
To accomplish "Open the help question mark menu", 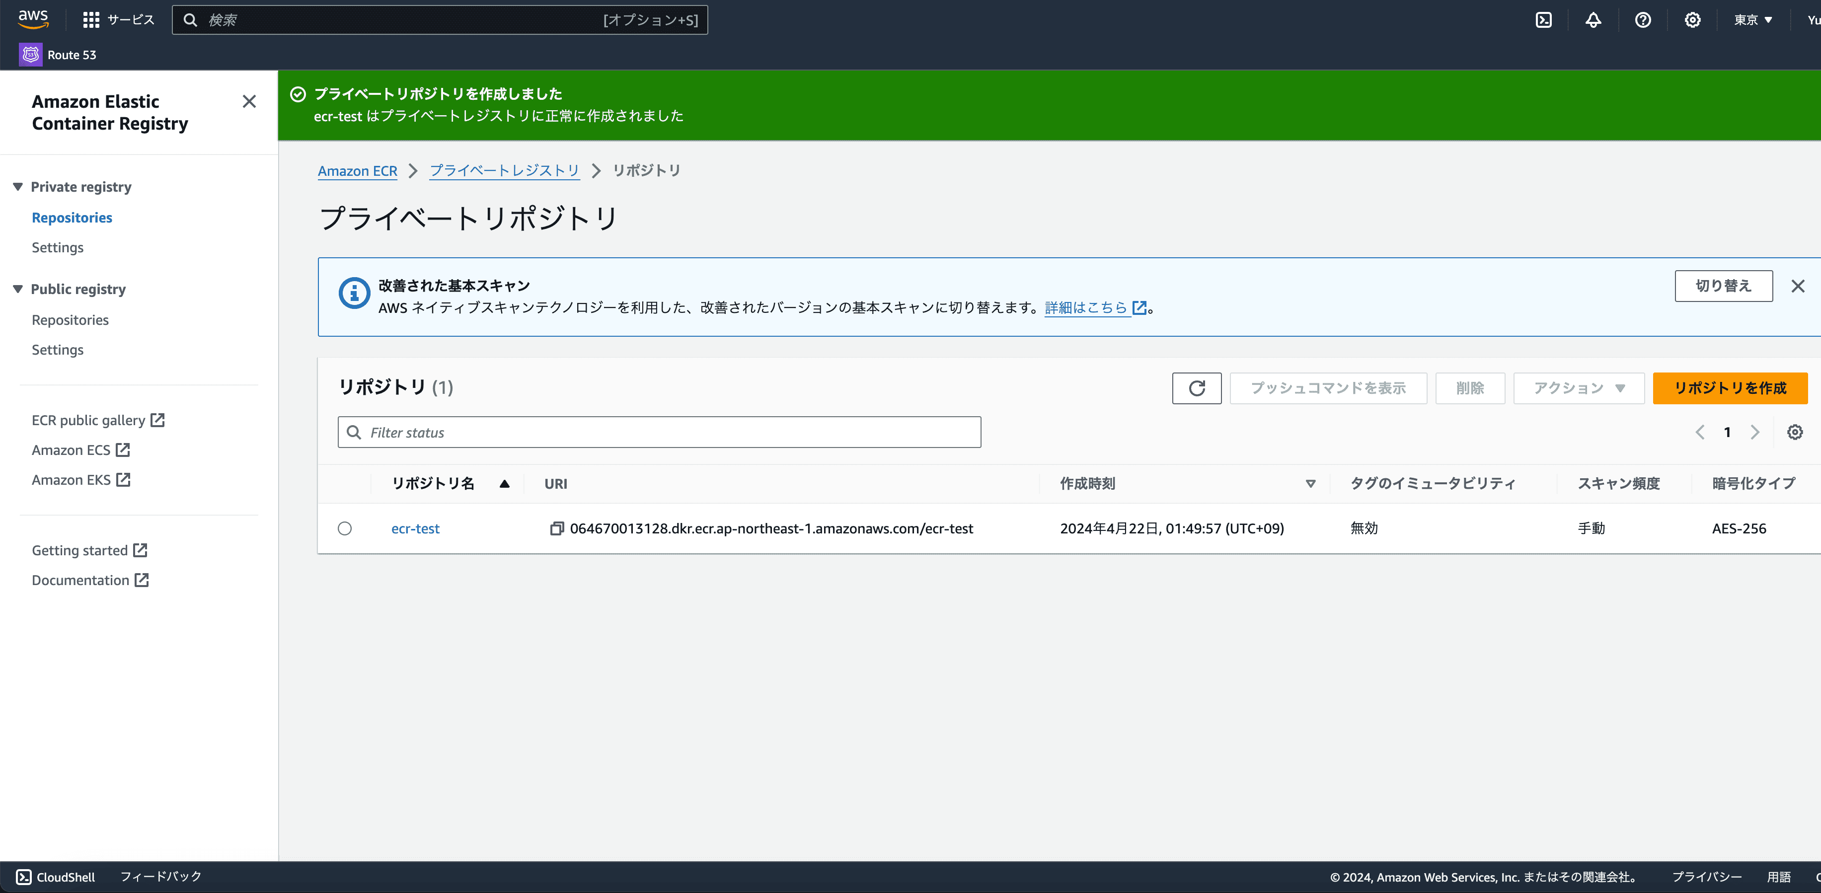I will tap(1643, 20).
